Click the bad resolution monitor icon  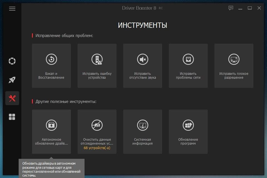click(234, 59)
